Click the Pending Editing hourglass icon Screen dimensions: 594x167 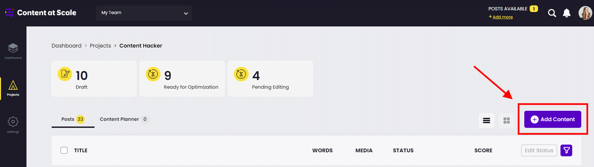click(241, 74)
